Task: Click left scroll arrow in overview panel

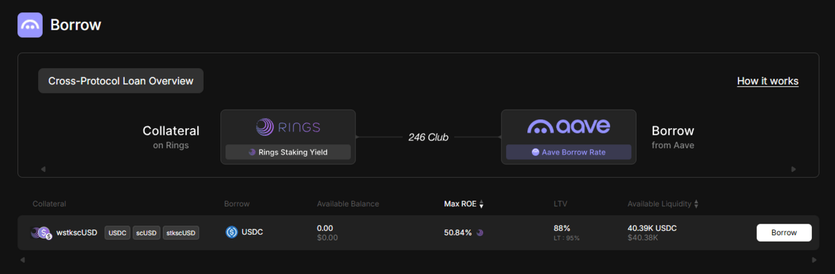Action: coord(43,170)
